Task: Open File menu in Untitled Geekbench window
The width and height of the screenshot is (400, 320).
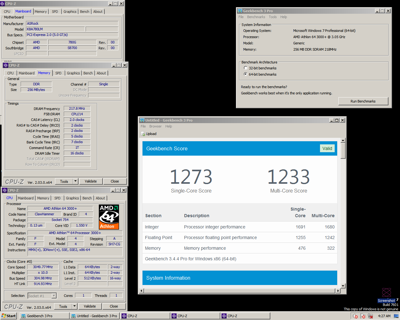Action: pyautogui.click(x=143, y=126)
